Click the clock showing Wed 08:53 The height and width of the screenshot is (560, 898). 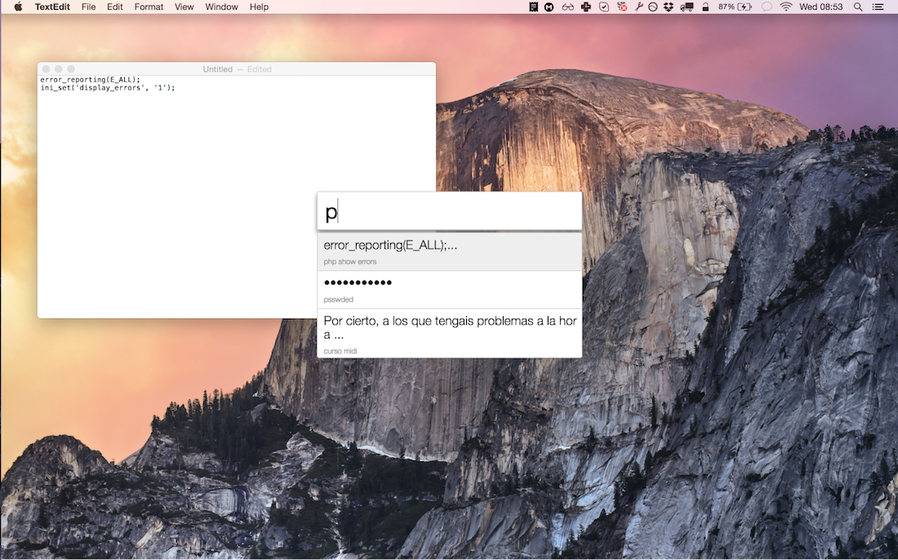click(820, 7)
